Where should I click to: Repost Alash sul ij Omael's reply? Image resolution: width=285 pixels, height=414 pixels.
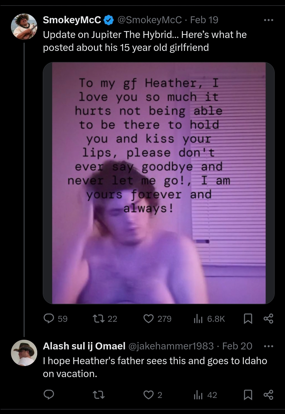[99, 395]
